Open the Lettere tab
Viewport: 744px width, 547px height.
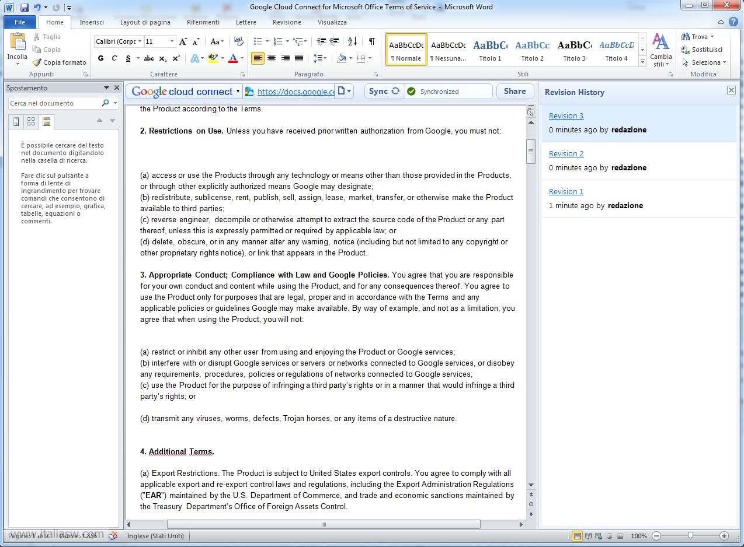[x=246, y=22]
